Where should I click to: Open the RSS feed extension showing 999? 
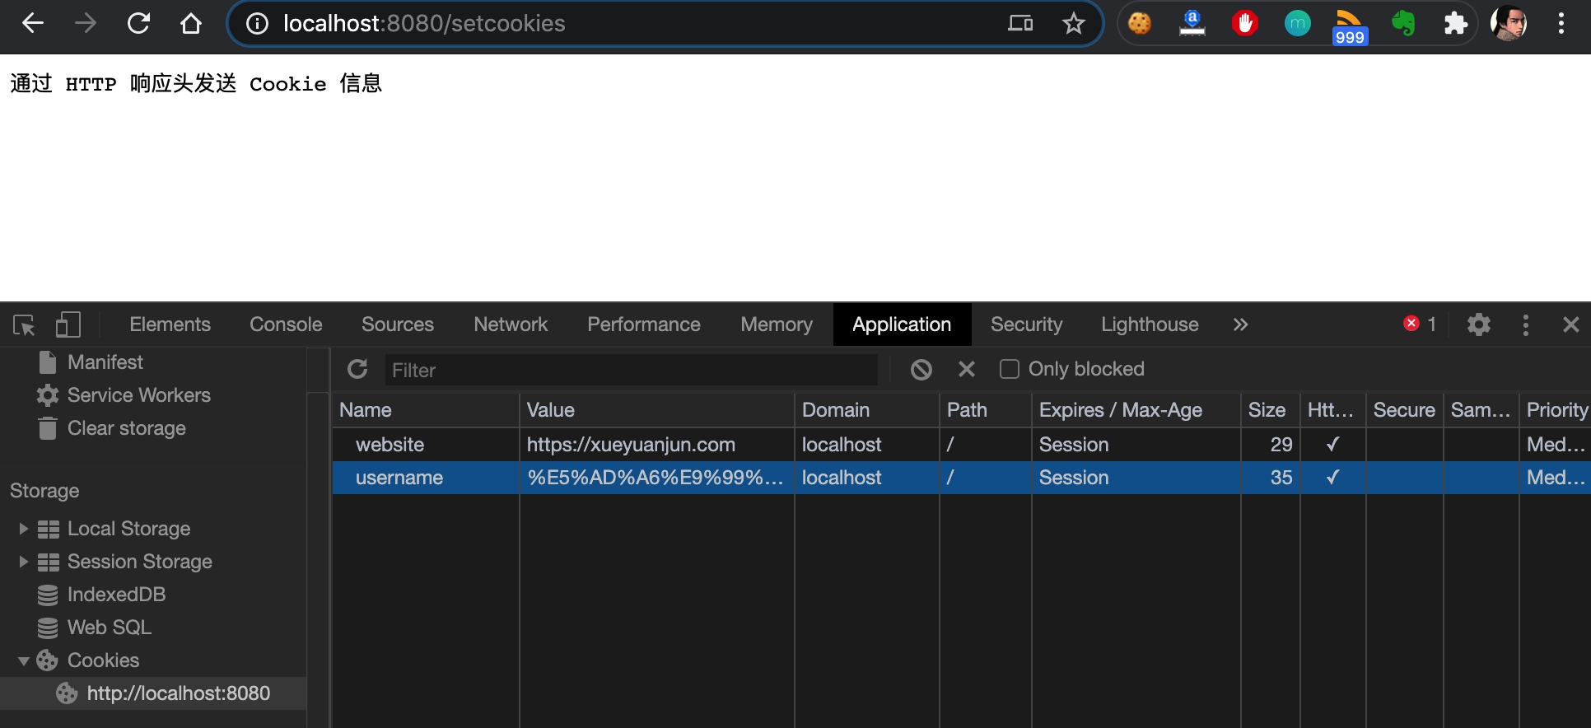point(1350,27)
